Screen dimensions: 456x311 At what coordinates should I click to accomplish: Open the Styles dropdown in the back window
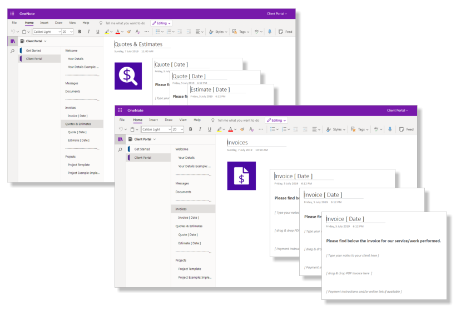click(218, 32)
